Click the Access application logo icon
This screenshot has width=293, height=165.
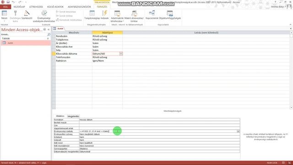[x=3, y=2]
